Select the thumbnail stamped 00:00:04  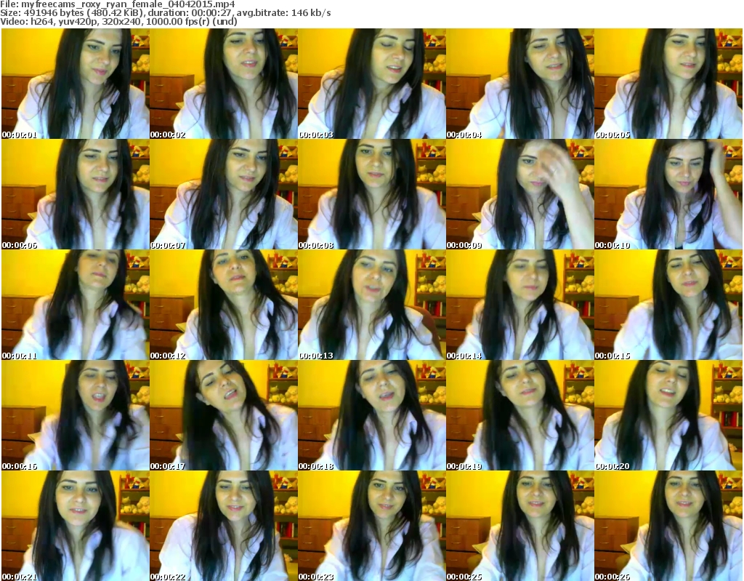tap(519, 84)
